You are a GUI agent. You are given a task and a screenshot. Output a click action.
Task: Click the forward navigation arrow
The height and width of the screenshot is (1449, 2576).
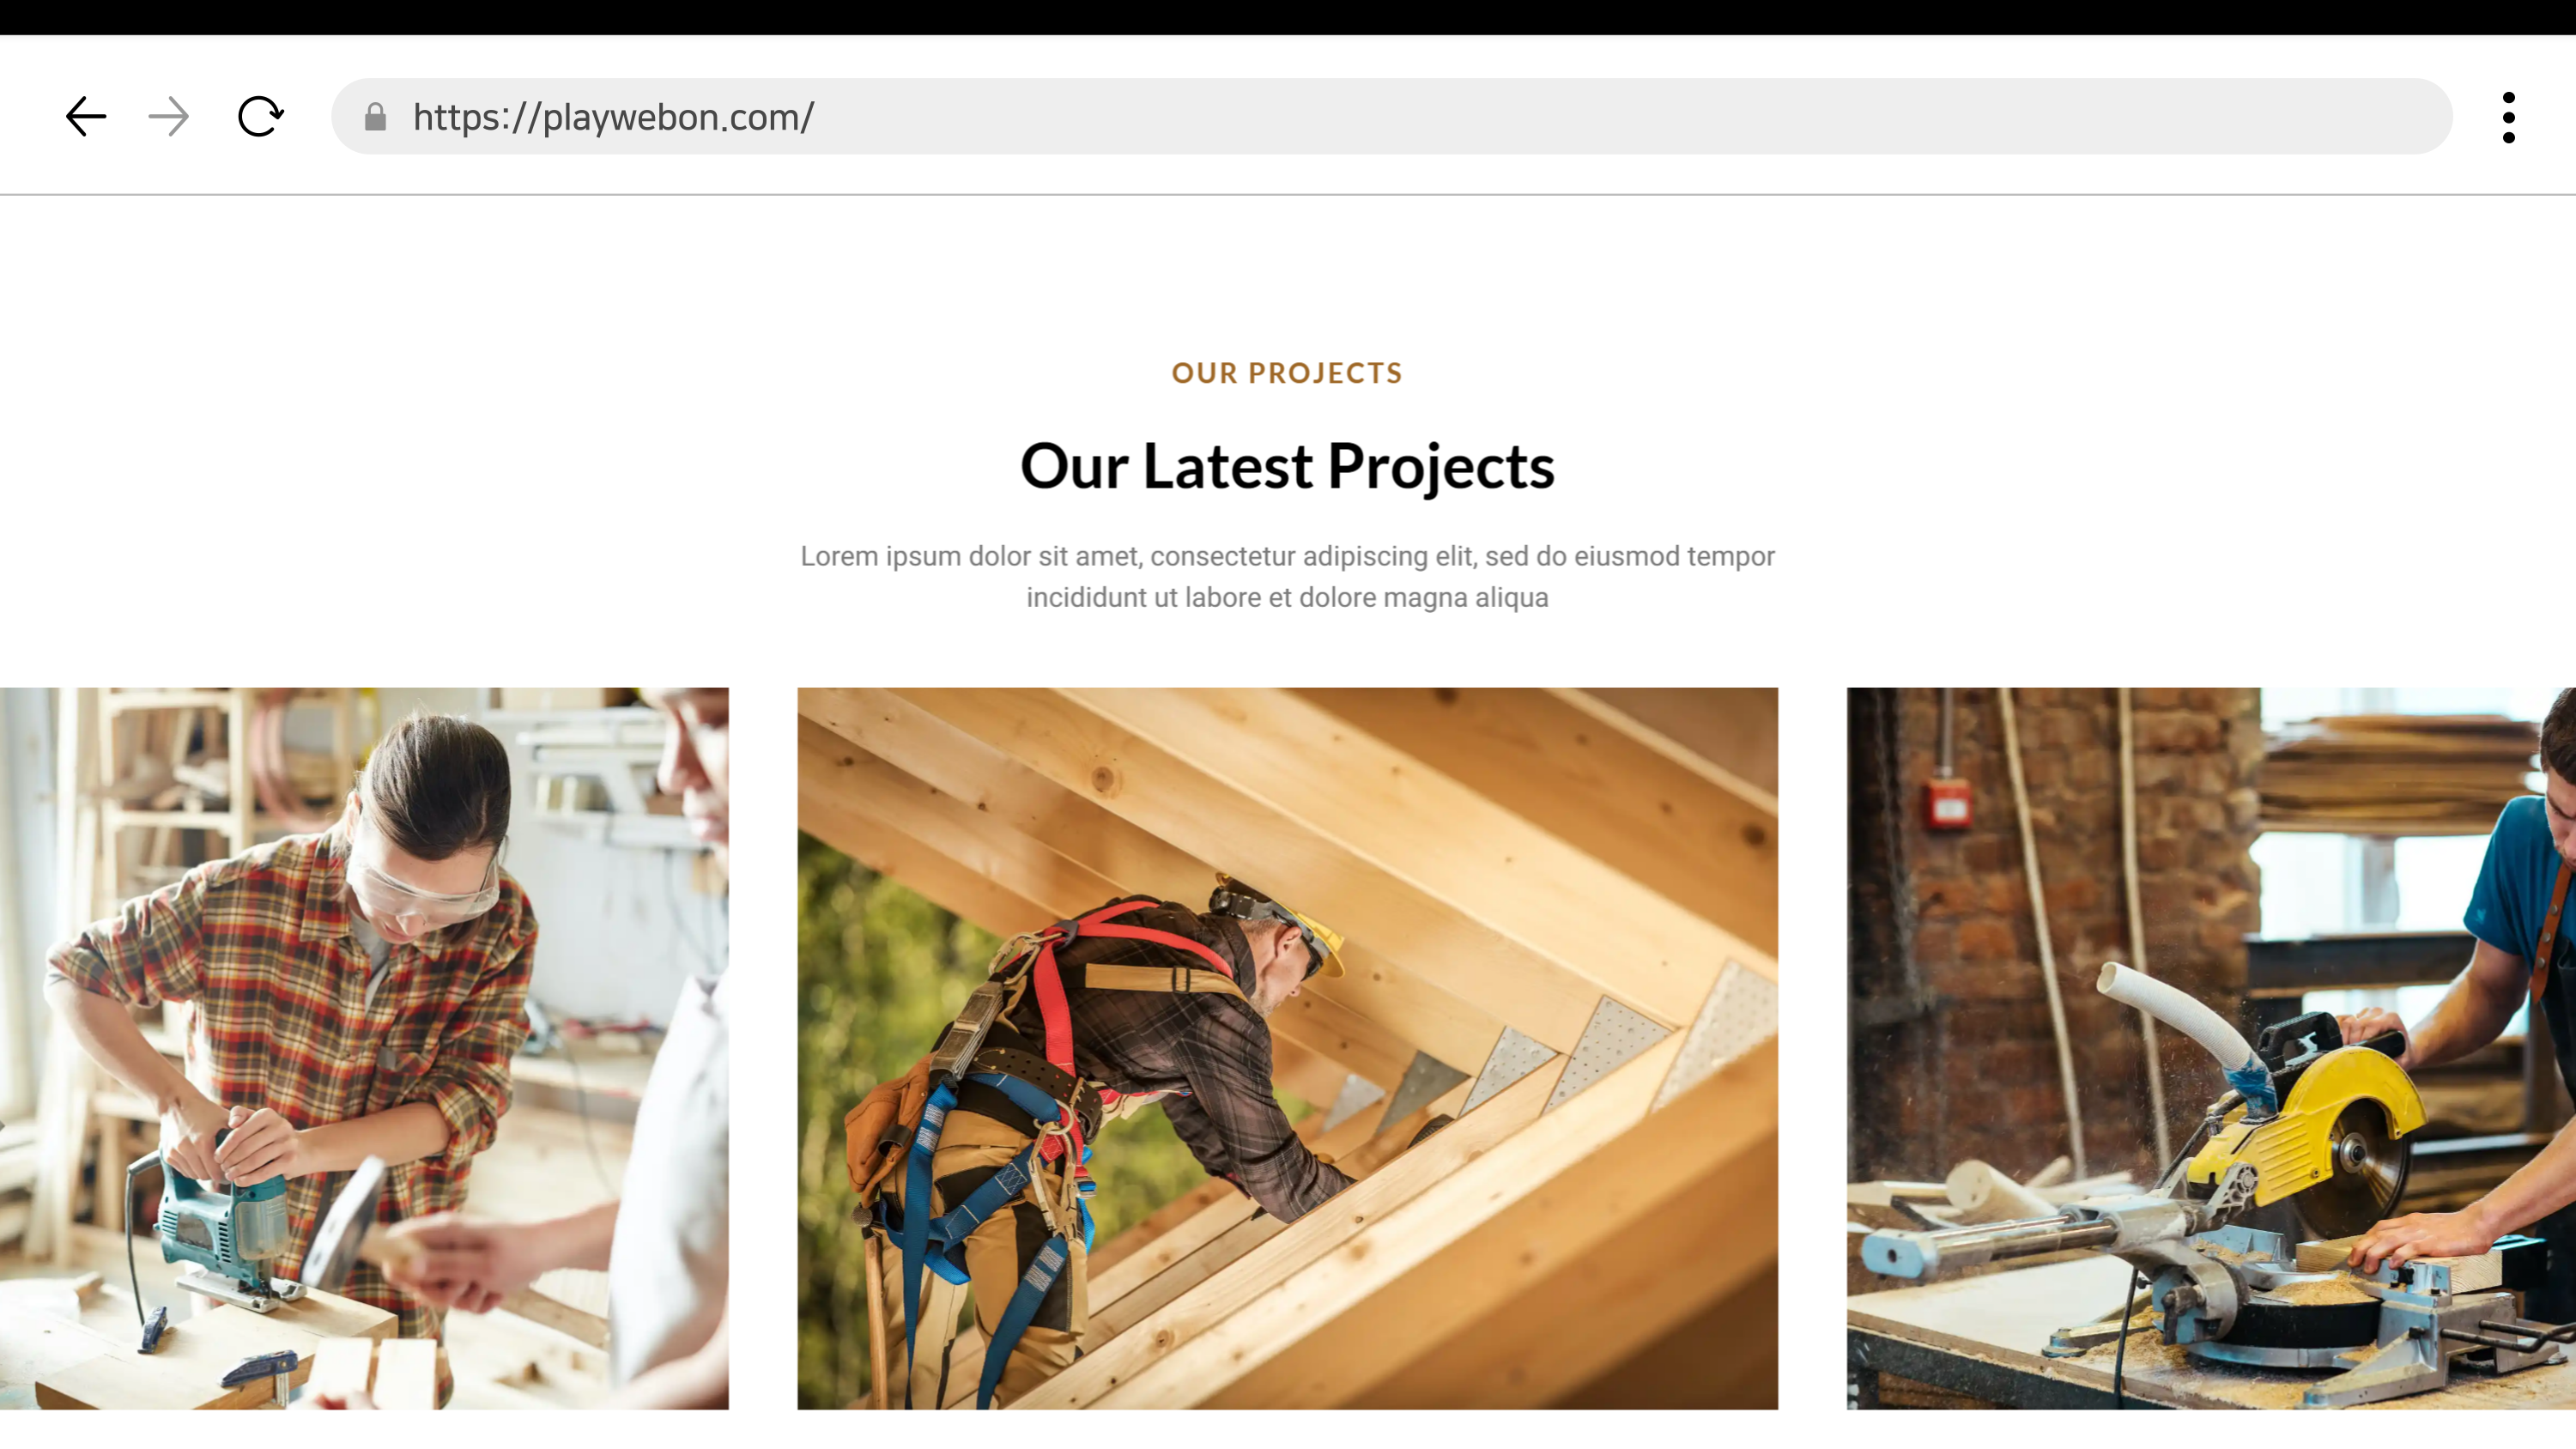coord(168,117)
